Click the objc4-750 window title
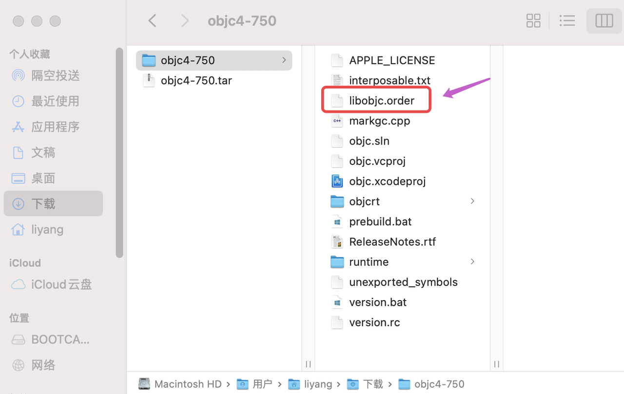The width and height of the screenshot is (624, 394). [242, 21]
